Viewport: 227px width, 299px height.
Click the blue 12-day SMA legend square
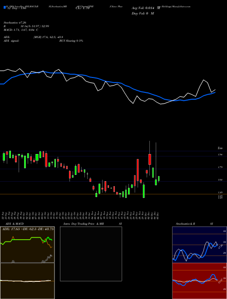(5, 7)
